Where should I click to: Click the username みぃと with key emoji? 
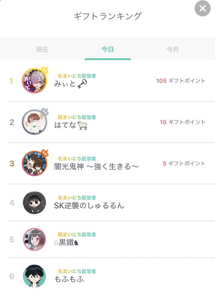point(71,84)
